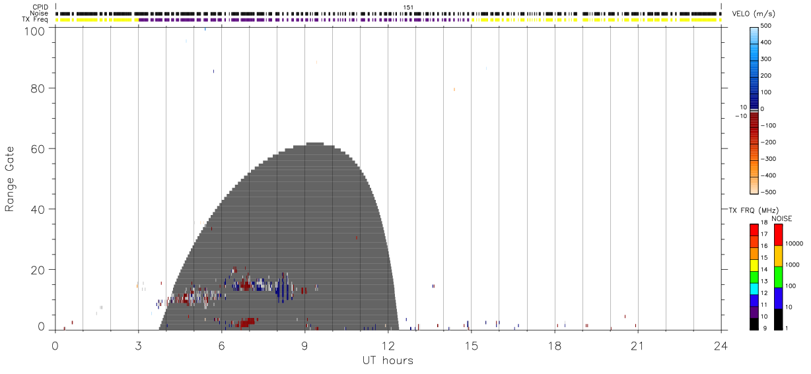Click the peak of the gray dome region
This screenshot has width=811, height=374.
[x=314, y=144]
